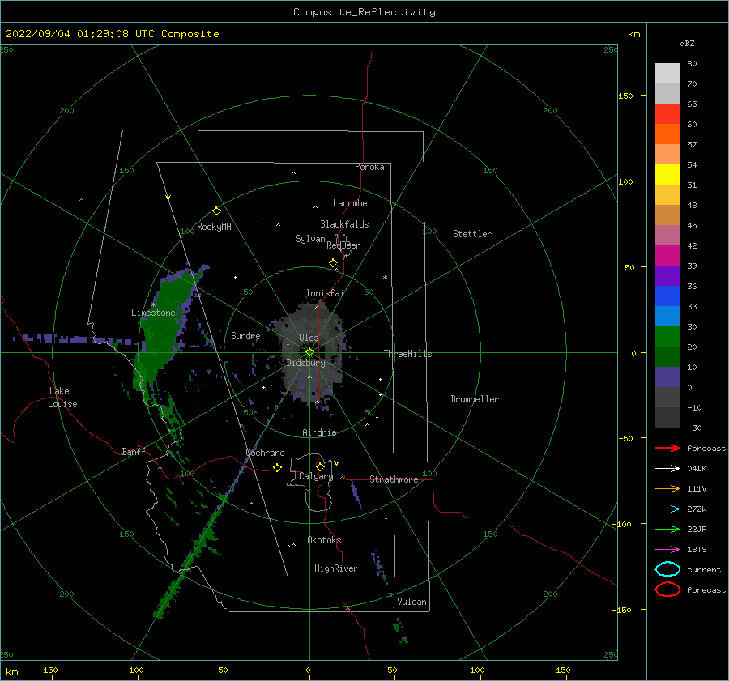Click the purple 39-36 dBZ swatch

[x=667, y=276]
